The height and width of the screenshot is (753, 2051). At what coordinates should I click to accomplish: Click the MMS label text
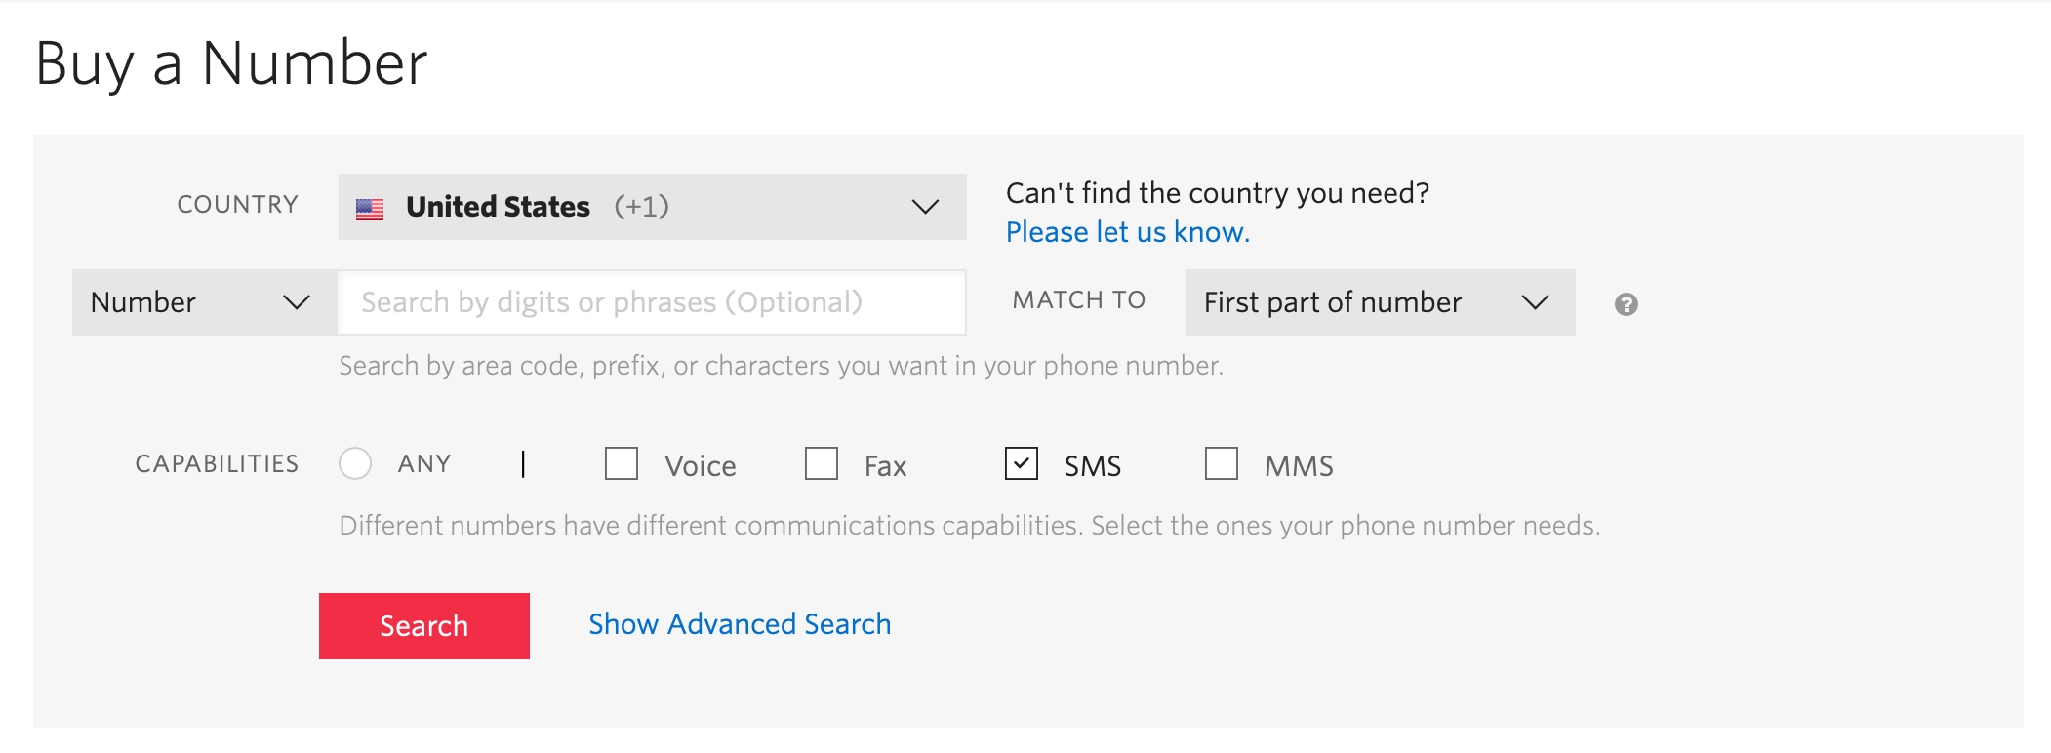click(1299, 466)
